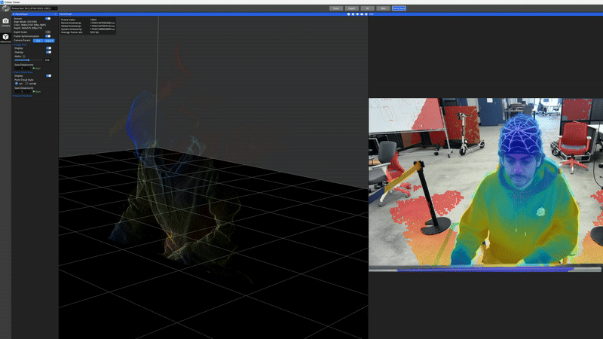Toggle the Overlay switch

click(48, 52)
